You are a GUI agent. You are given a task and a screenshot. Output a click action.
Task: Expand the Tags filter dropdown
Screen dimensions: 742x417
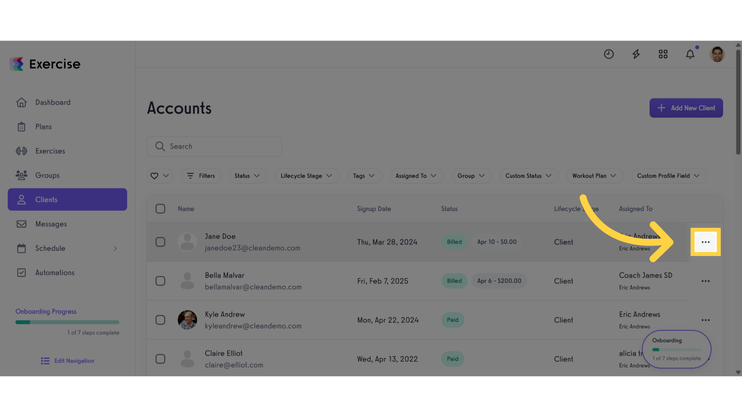click(364, 176)
